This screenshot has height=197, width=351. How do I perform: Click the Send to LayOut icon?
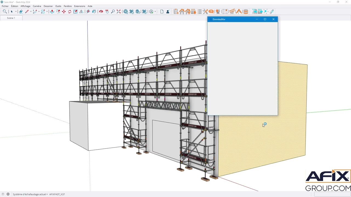pos(138,11)
